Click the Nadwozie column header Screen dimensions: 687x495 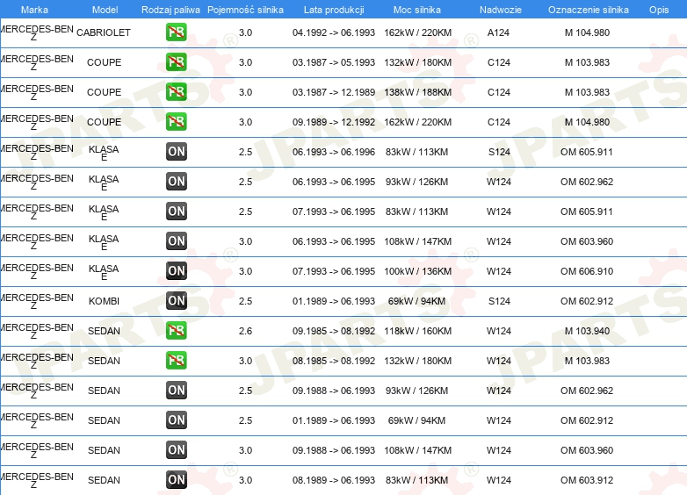(x=501, y=10)
